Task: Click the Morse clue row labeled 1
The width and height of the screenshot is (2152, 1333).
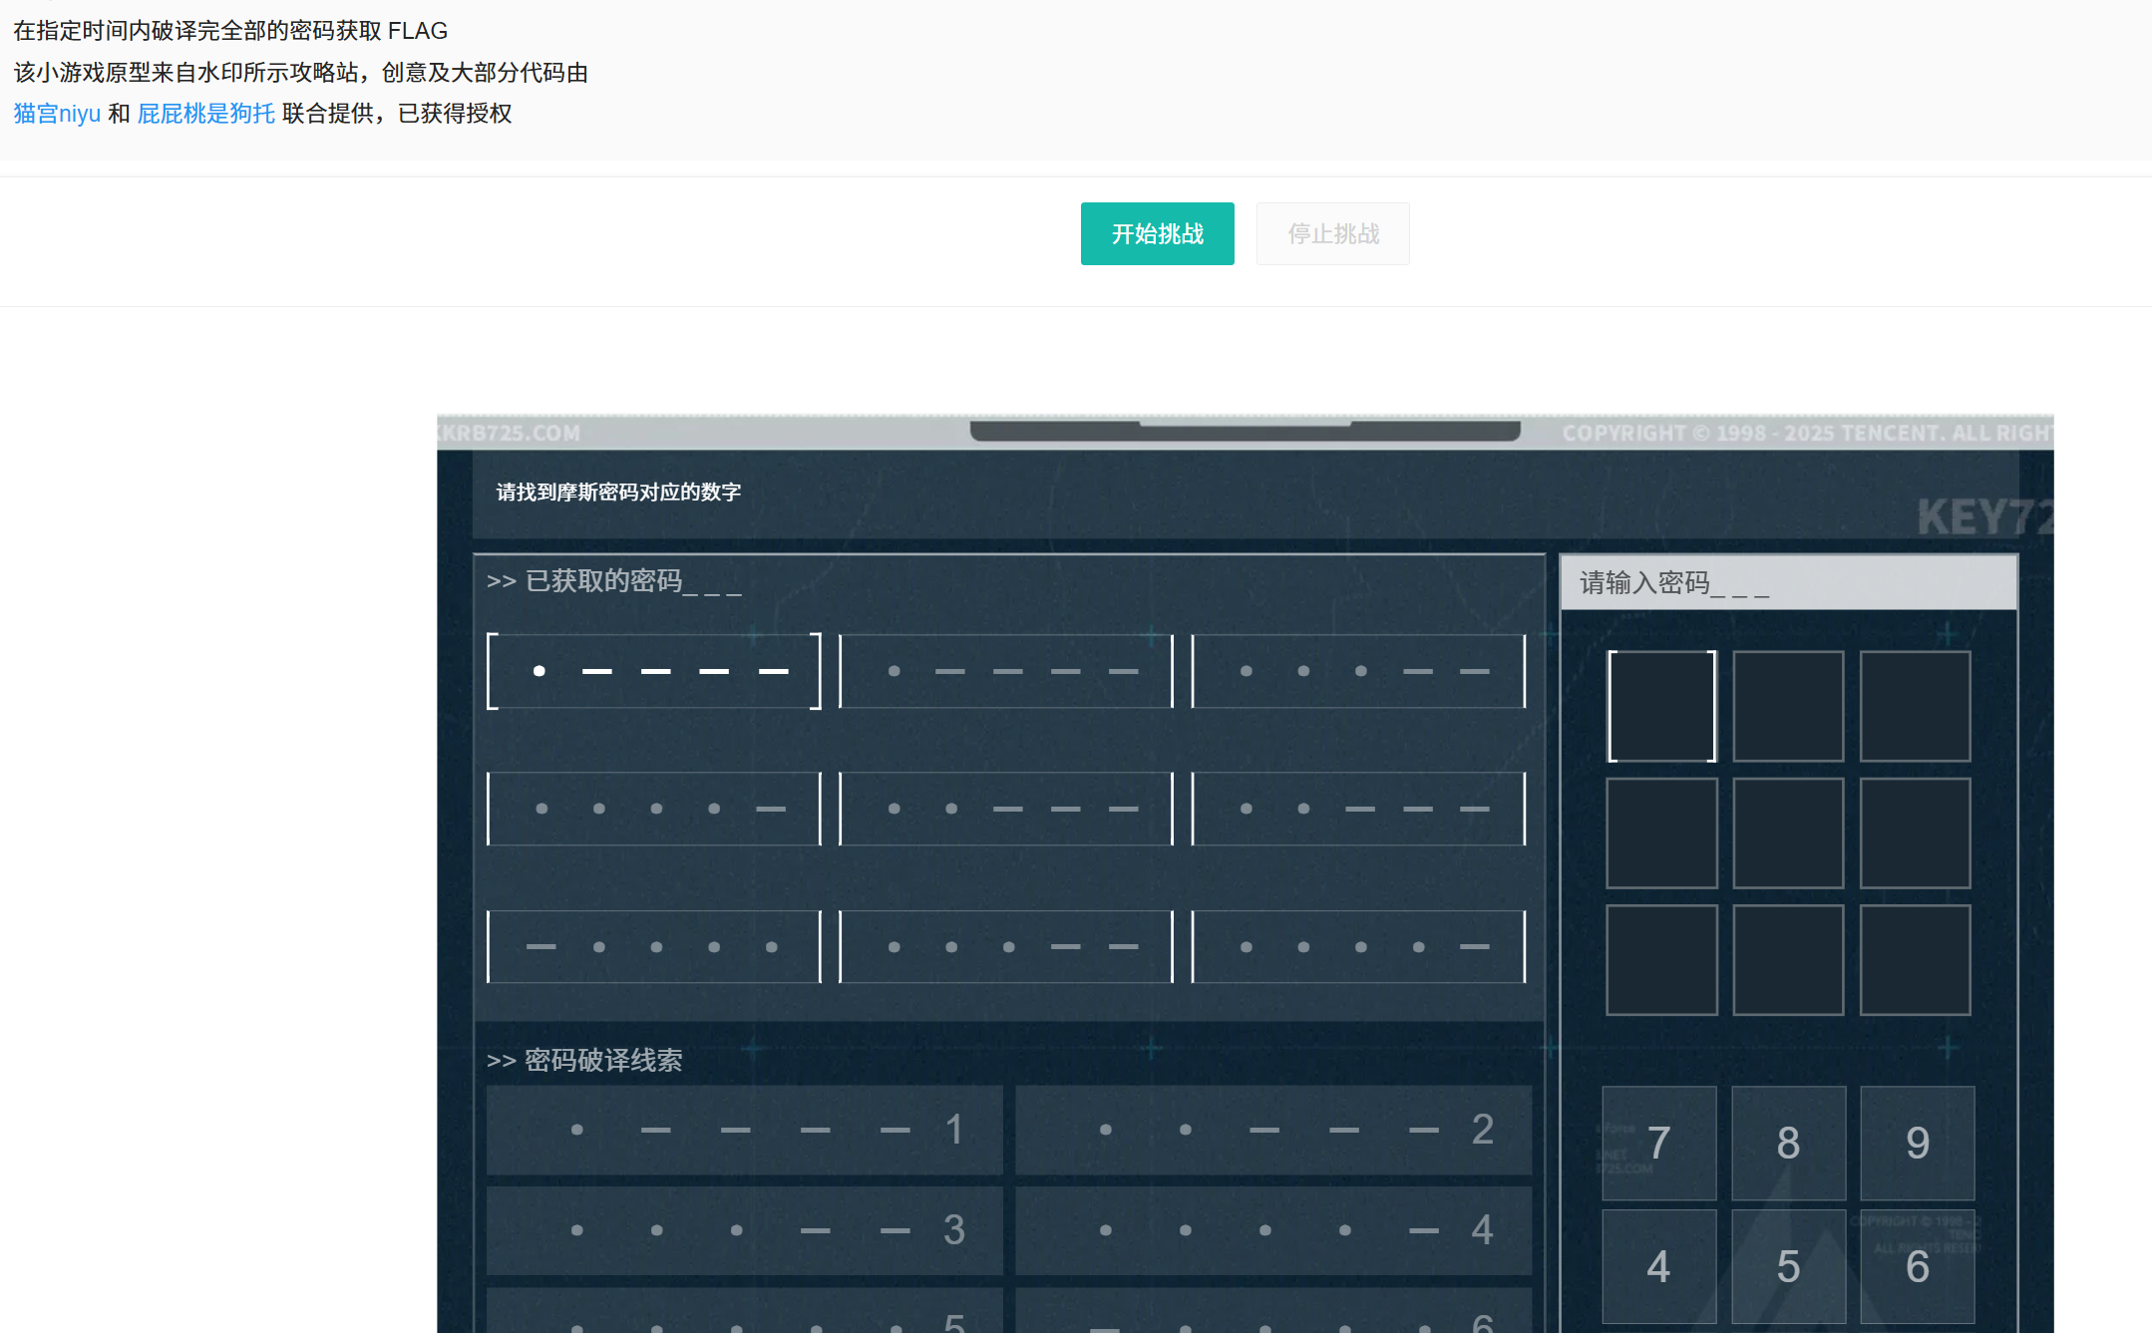Action: pyautogui.click(x=744, y=1130)
